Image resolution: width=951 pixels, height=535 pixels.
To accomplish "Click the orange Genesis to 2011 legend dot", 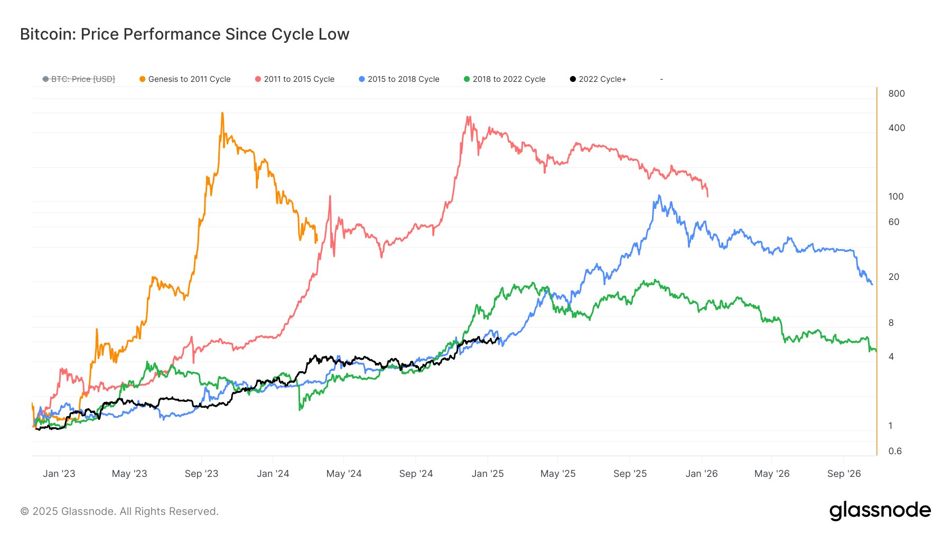I will click(142, 79).
